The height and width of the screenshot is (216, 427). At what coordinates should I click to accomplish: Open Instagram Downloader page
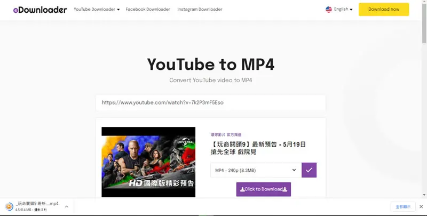pyautogui.click(x=200, y=9)
